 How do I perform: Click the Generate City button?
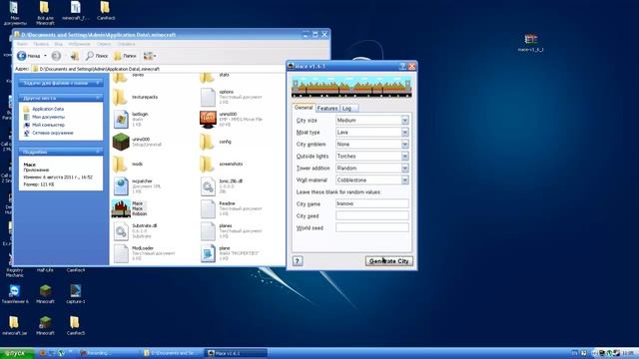pyautogui.click(x=388, y=261)
